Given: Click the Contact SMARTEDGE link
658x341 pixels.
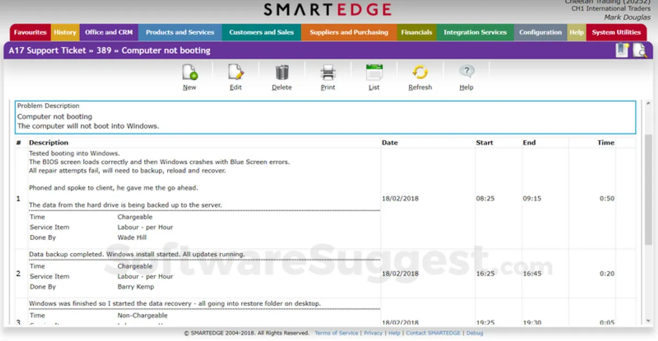Looking at the screenshot, I should (x=433, y=333).
